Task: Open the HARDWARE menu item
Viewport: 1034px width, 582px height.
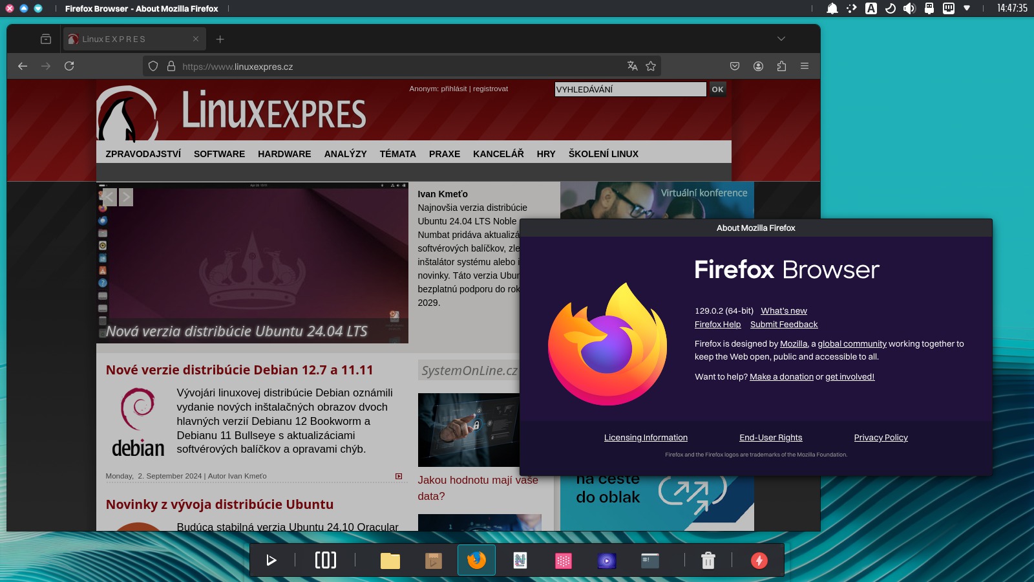Action: (x=284, y=154)
